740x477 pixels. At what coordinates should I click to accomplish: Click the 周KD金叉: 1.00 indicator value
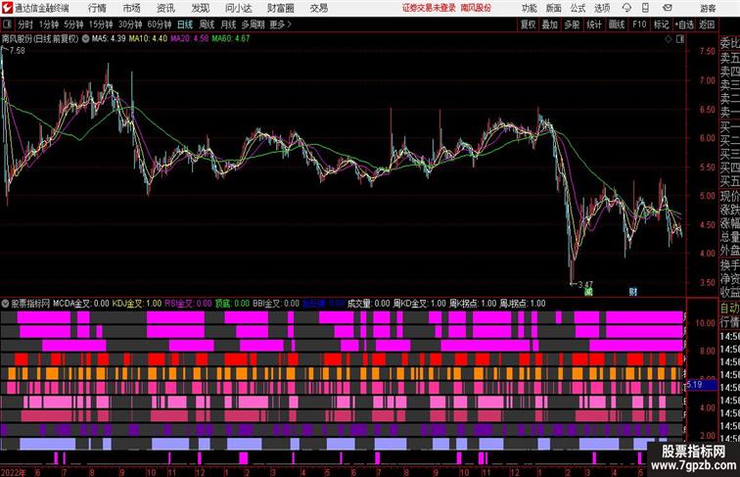[420, 304]
